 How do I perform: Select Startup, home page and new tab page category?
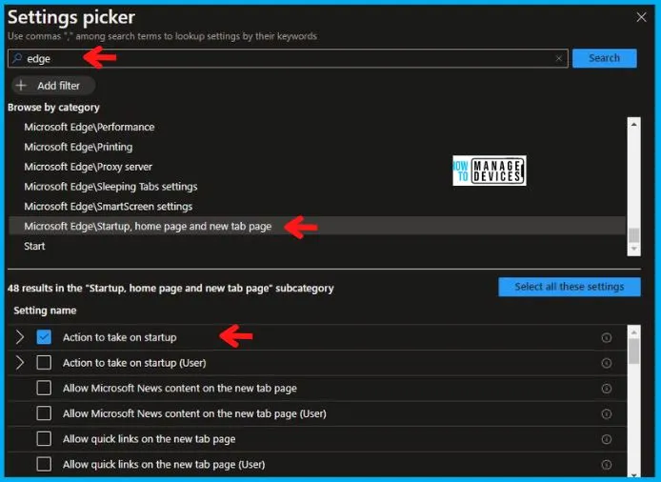click(317, 226)
